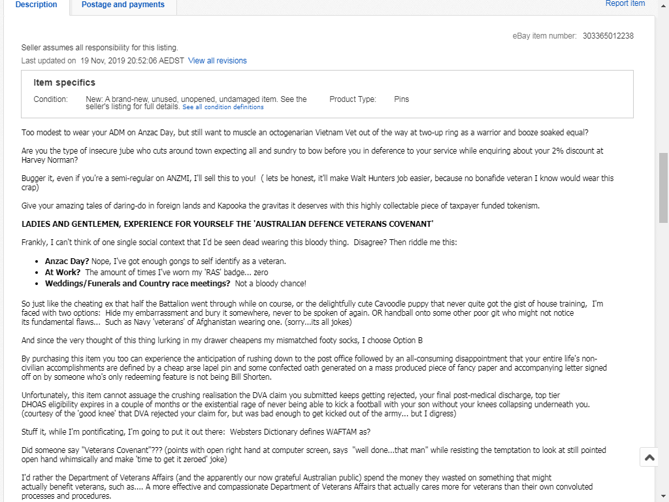Click the bold 'LADIES AND GENTLEMEN' heading
The height and width of the screenshot is (502, 669).
tap(227, 224)
